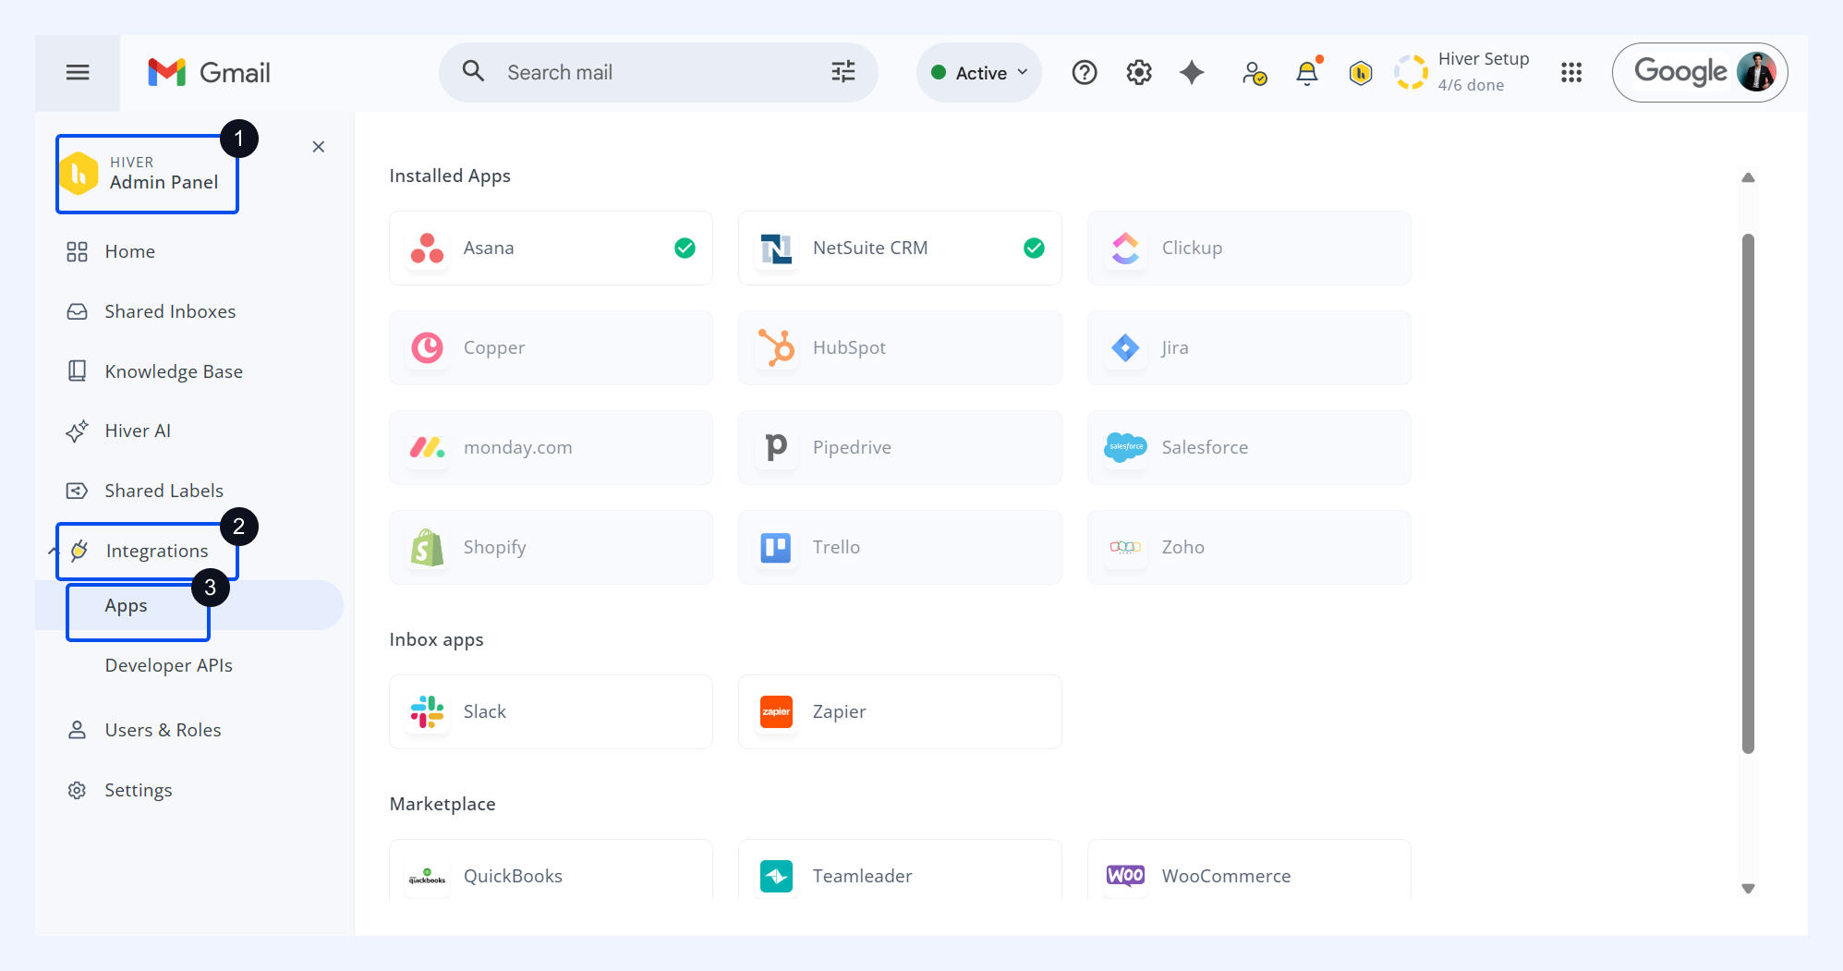Open the Copper integration card
1843x971 pixels.
[x=551, y=347]
